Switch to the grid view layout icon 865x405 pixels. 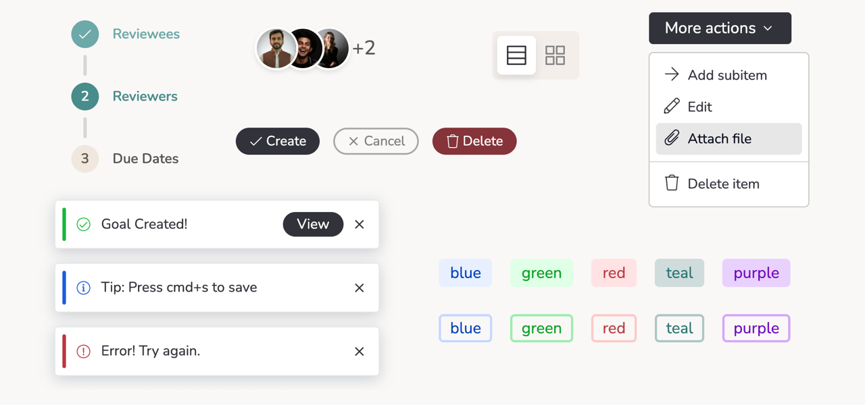coord(555,55)
